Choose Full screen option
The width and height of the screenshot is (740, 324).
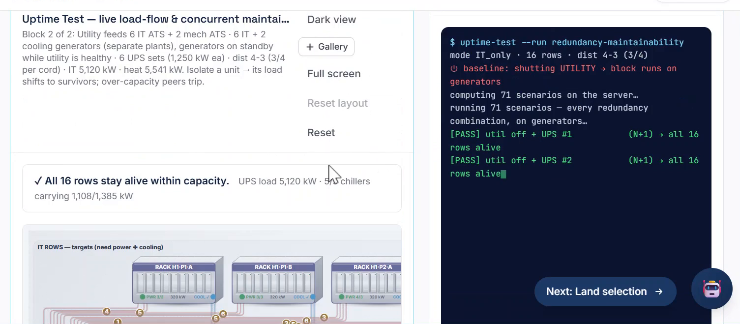tap(334, 74)
